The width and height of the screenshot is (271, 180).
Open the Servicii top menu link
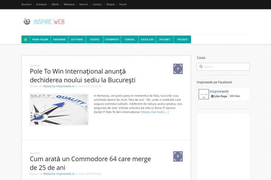84,4
